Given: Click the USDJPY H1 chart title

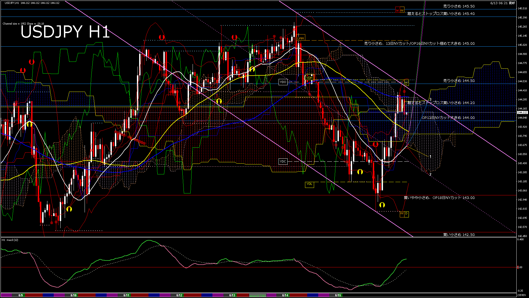Looking at the screenshot, I should [x=65, y=32].
